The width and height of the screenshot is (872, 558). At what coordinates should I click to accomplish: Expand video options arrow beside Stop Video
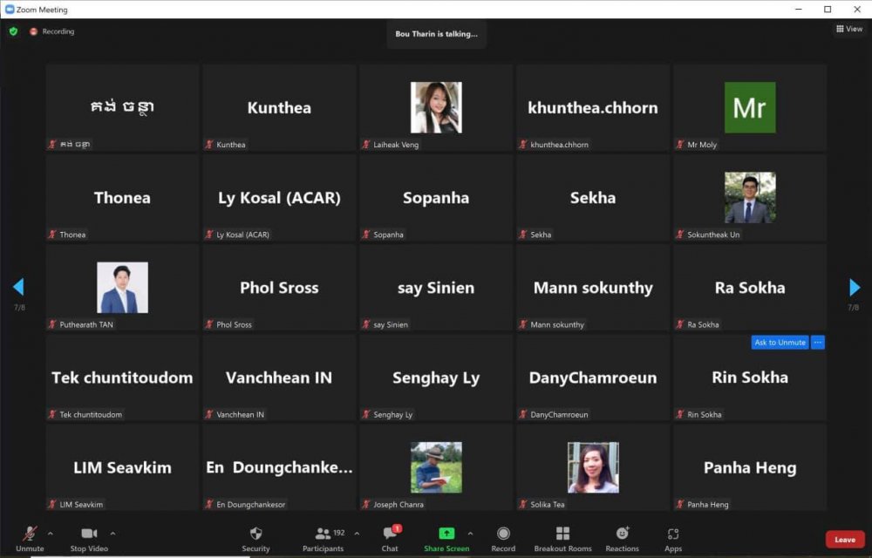[112, 533]
